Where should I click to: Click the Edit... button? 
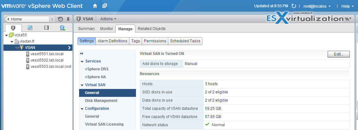339,54
